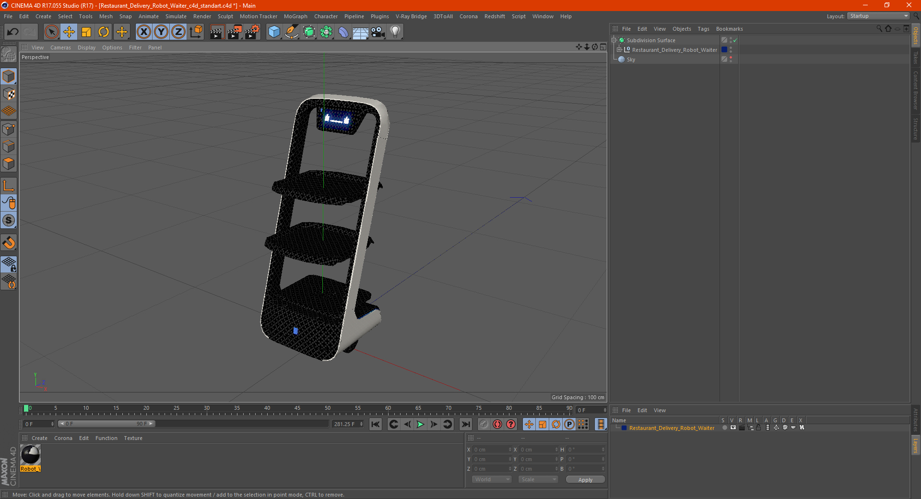921x499 pixels.
Task: Toggle Z axis lock
Action: [x=178, y=32]
